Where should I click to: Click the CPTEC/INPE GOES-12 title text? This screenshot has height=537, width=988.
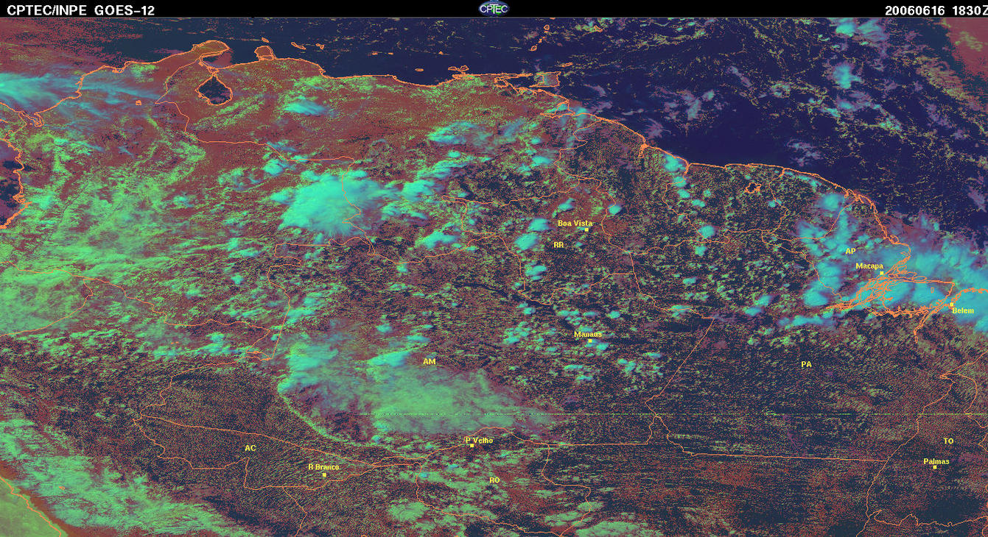click(x=81, y=10)
